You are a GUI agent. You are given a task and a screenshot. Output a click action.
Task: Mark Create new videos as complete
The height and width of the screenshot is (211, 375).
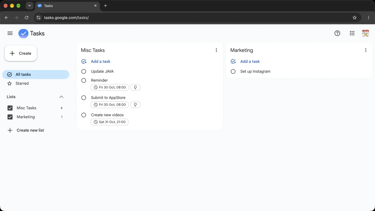coord(84,115)
